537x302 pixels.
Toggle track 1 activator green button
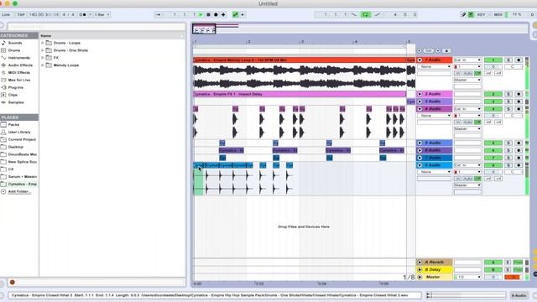tap(493, 60)
